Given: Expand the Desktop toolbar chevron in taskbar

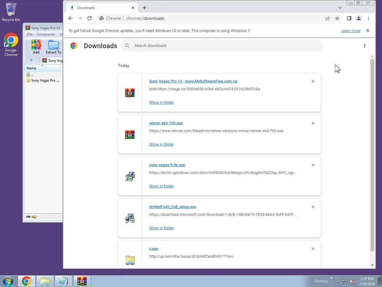Looking at the screenshot, I should click(x=331, y=278).
